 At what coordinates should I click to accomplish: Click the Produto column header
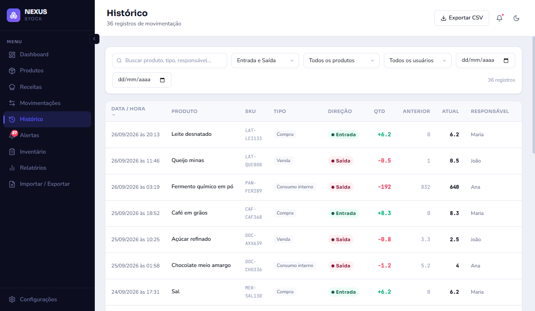(x=185, y=111)
